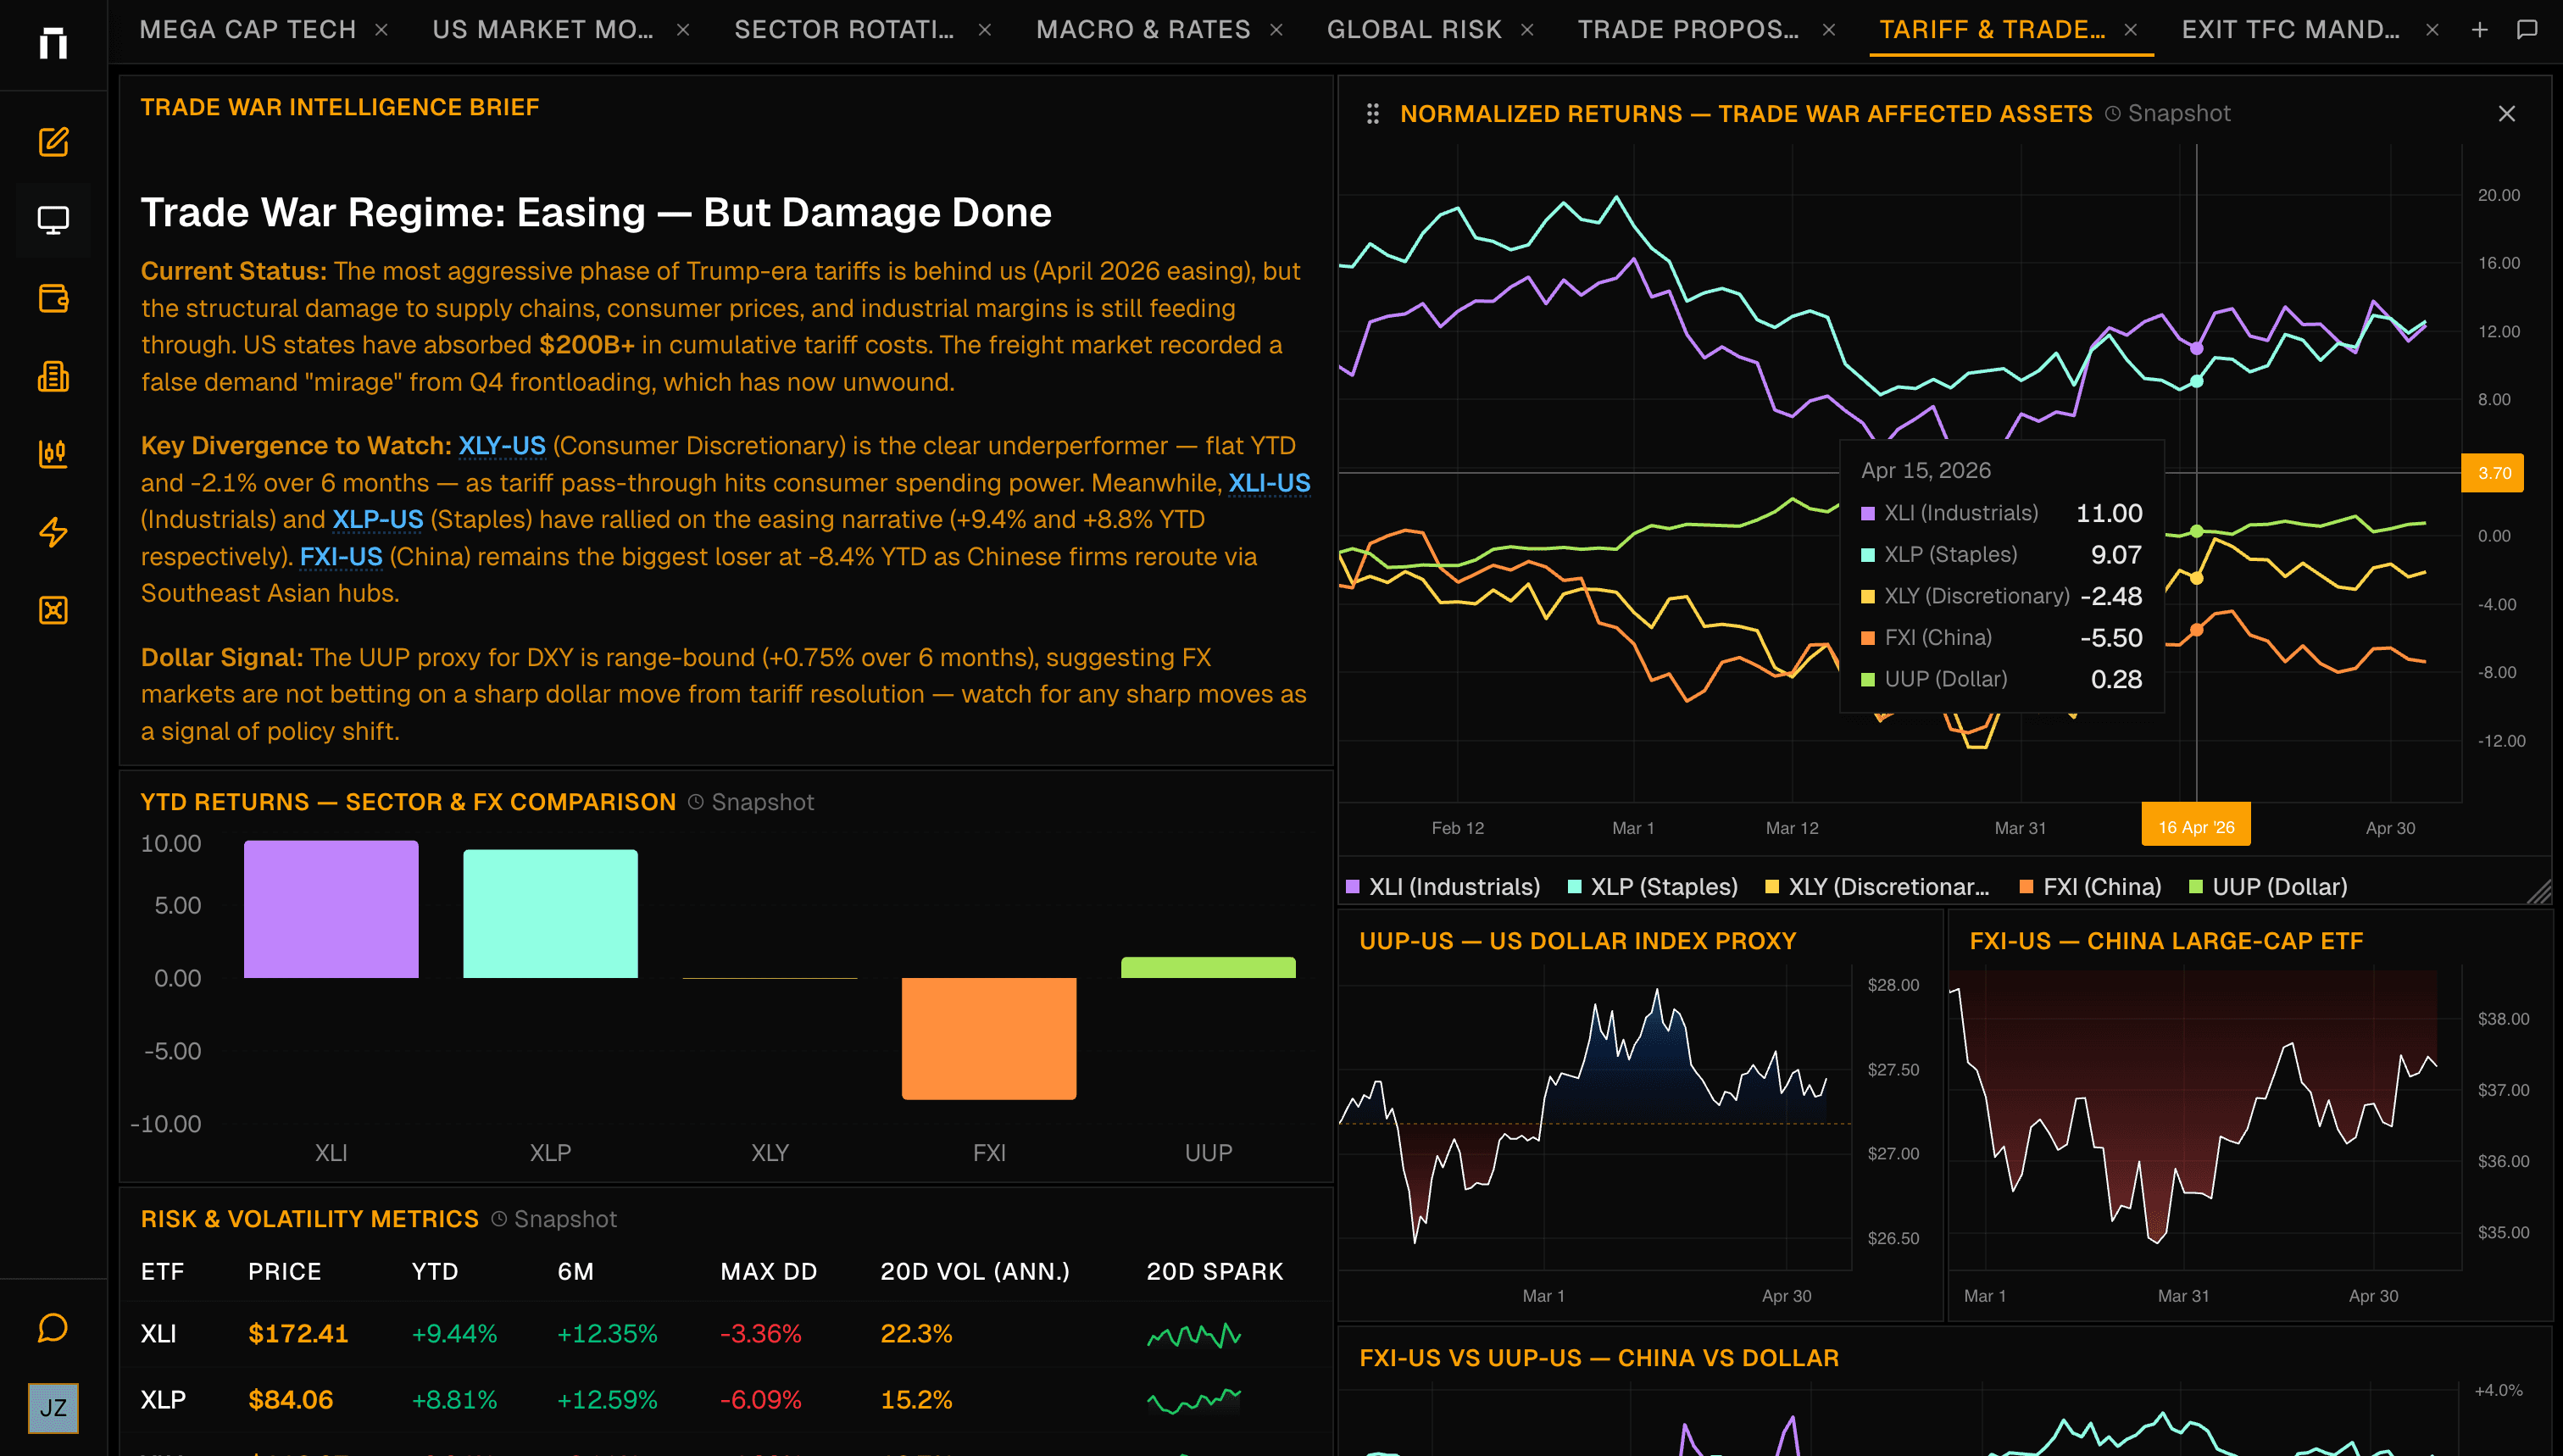
Task: Click the snapshot clock icon on YTD Returns
Action: click(696, 802)
